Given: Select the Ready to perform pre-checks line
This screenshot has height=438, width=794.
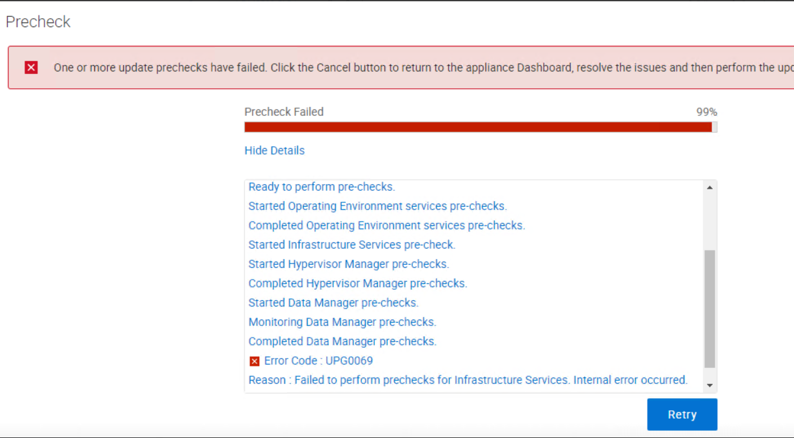Looking at the screenshot, I should tap(321, 186).
